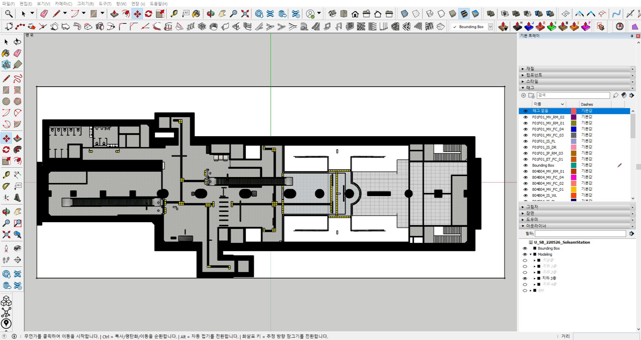Select the Make Component tool in left toolbar
The width and height of the screenshot is (641, 340).
6,64
